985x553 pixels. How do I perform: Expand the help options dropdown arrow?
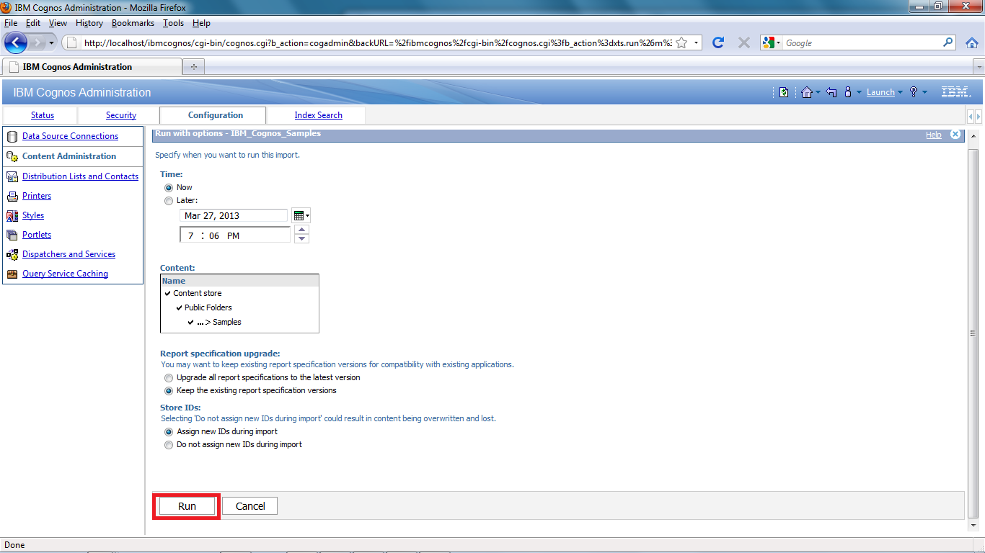[924, 92]
